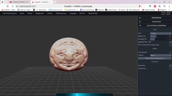The width and height of the screenshot is (172, 96).
Task: Show more bookmarks with the double chevron
Action: coord(169,10)
